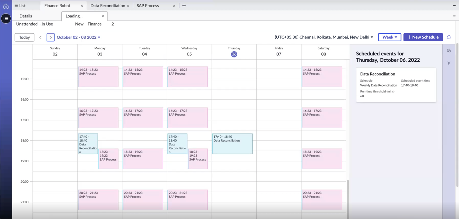Click the page vertical scrollbar at right
The height and width of the screenshot is (219, 459).
(x=457, y=114)
